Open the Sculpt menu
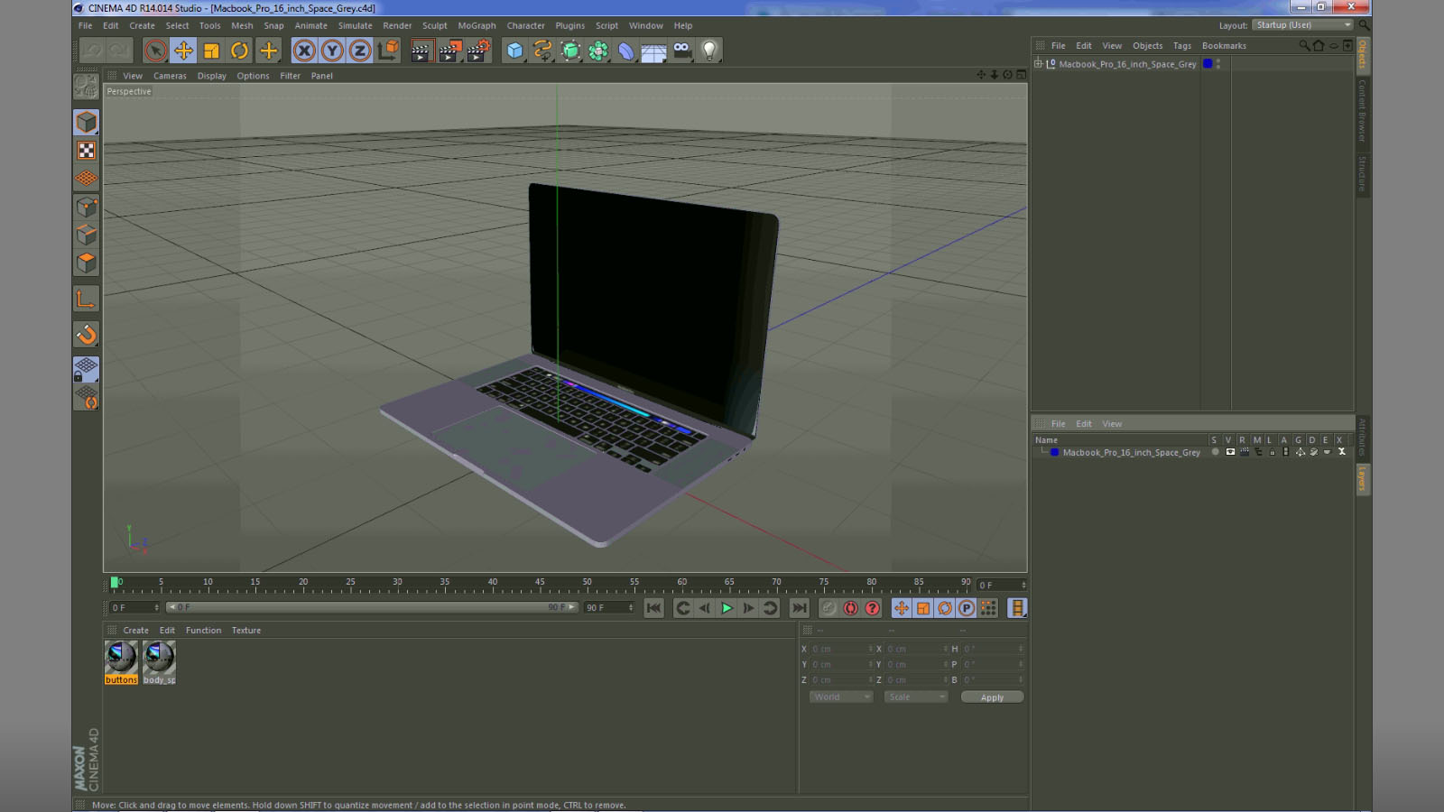Screen dimensions: 1444x812 coord(435,25)
